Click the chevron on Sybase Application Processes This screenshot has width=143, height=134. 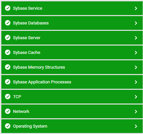click(136, 82)
